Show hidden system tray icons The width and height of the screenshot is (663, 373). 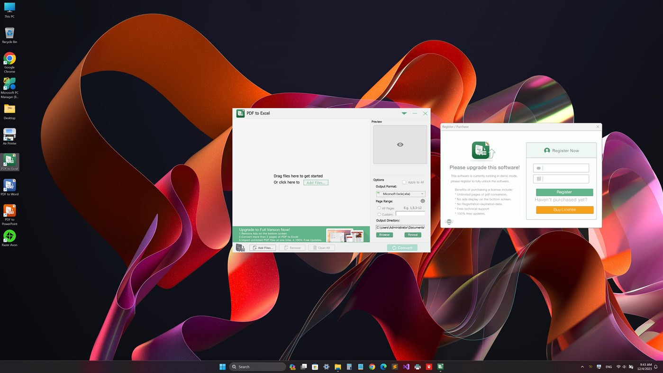[582, 367]
